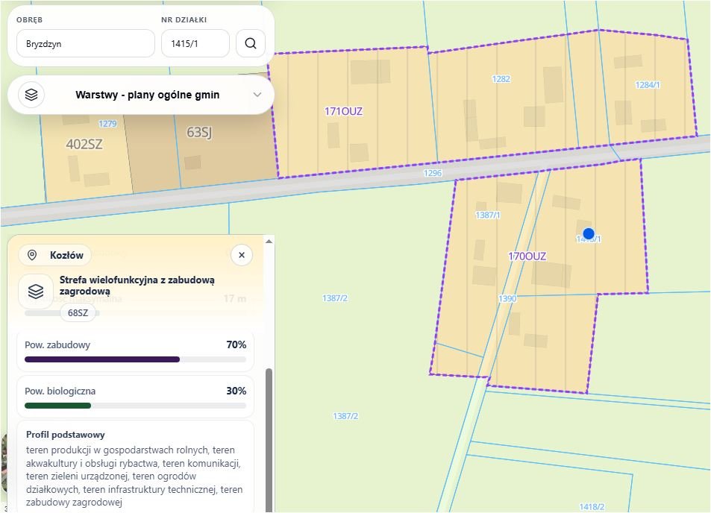Click parcel label 1284/1 on map
Image resolution: width=711 pixels, height=513 pixels.
tap(648, 85)
